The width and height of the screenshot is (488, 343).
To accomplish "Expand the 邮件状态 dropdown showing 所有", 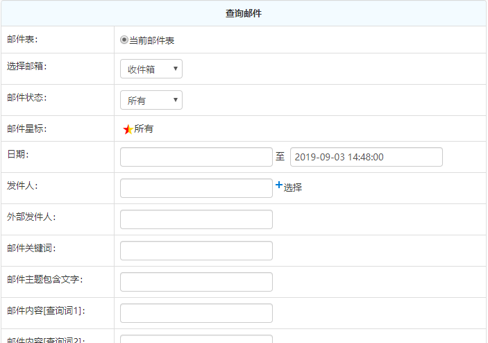I will (x=151, y=100).
